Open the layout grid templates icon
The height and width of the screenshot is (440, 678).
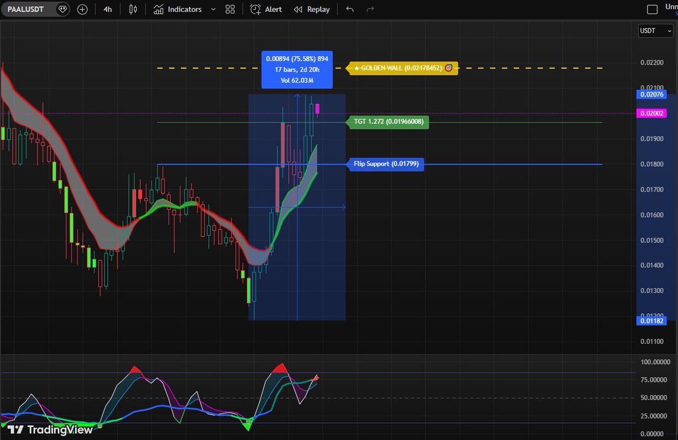click(230, 9)
